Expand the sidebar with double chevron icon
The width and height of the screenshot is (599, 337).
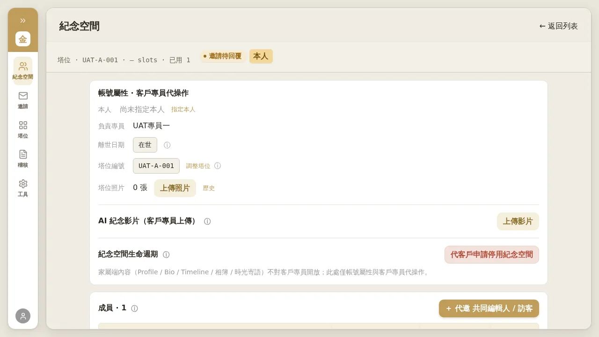[x=23, y=20]
